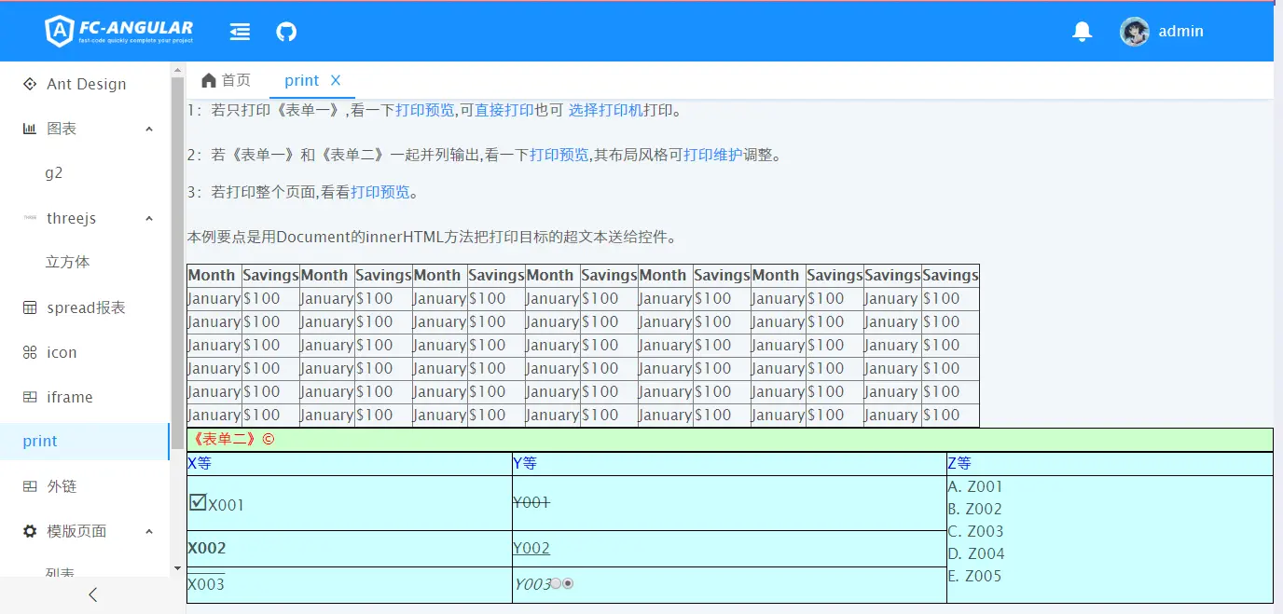This screenshot has width=1283, height=614.
Task: Click the sidebar scrollbar down arrow
Action: coord(177,568)
